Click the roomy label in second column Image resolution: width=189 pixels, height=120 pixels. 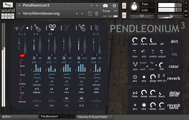click(37, 101)
